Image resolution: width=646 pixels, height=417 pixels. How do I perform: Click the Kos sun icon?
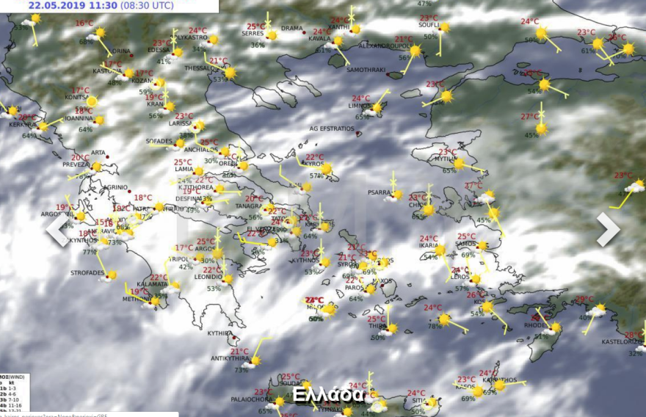tap(487, 307)
